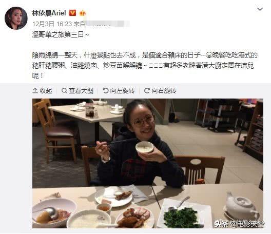
Task: Click the upward arrow collapse icon
Action: (35, 90)
